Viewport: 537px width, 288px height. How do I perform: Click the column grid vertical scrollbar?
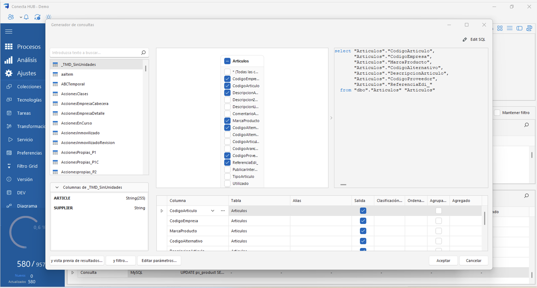(484, 218)
